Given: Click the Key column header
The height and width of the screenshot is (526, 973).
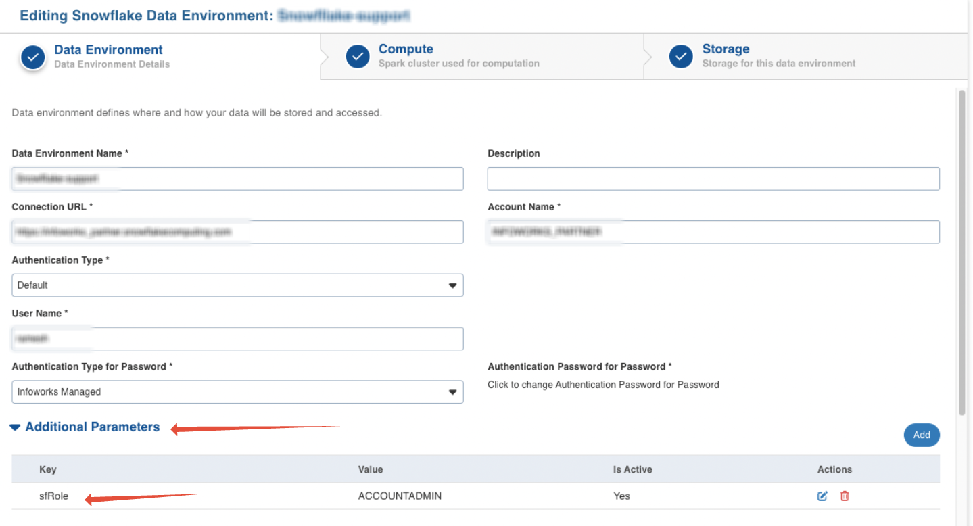Looking at the screenshot, I should (47, 469).
